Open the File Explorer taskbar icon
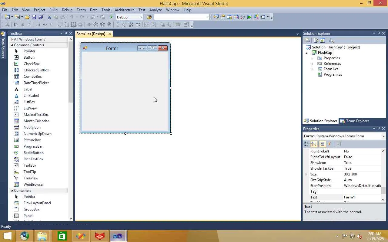 42,236
